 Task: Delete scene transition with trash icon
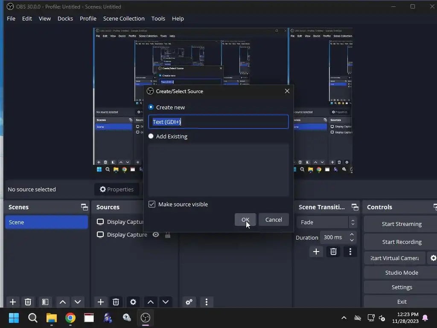(x=333, y=252)
